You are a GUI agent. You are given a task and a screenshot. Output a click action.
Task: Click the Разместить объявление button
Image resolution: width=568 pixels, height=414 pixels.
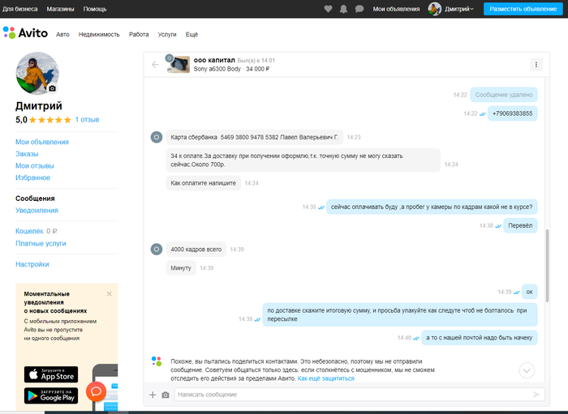(523, 9)
